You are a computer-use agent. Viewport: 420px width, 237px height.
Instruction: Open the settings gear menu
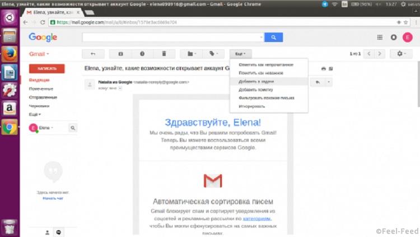402,54
